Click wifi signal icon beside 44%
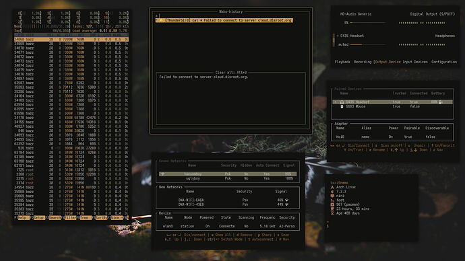 pos(287,204)
